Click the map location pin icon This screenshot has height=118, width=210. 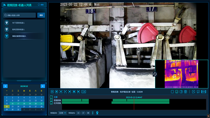(97, 113)
